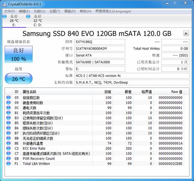The width and height of the screenshot is (194, 181).
Task: Open the 主题(T) menu
Action: [x=55, y=11]
